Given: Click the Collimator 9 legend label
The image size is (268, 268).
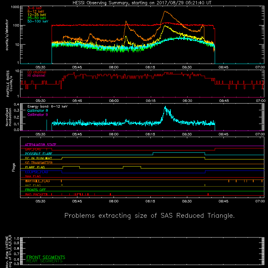Looking at the screenshot, I should click(38, 115).
